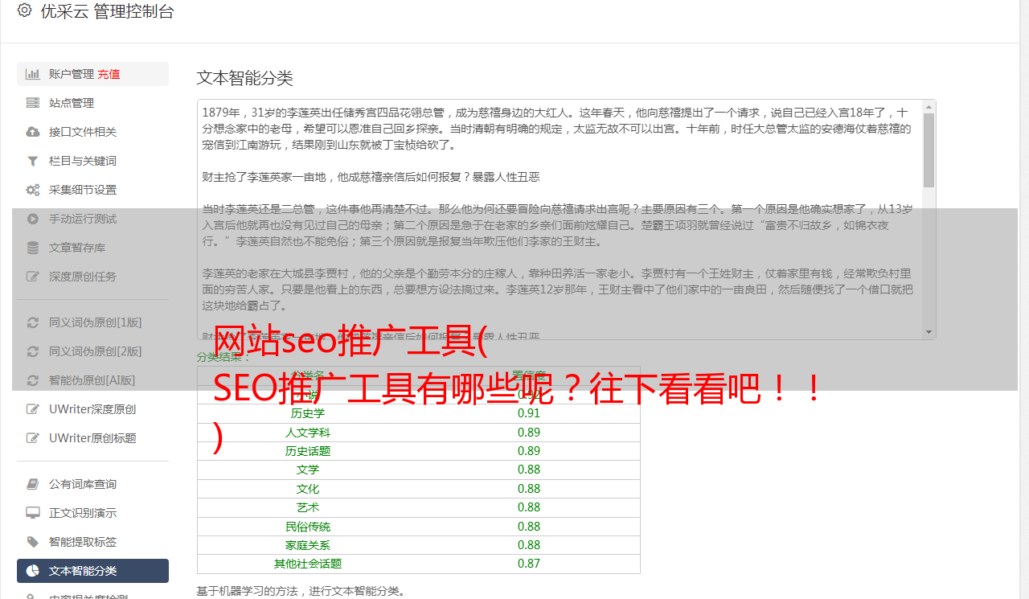This screenshot has height=599, width=1029.
Task: Click the 0.89 value in the 人文学科 row
Action: point(529,433)
